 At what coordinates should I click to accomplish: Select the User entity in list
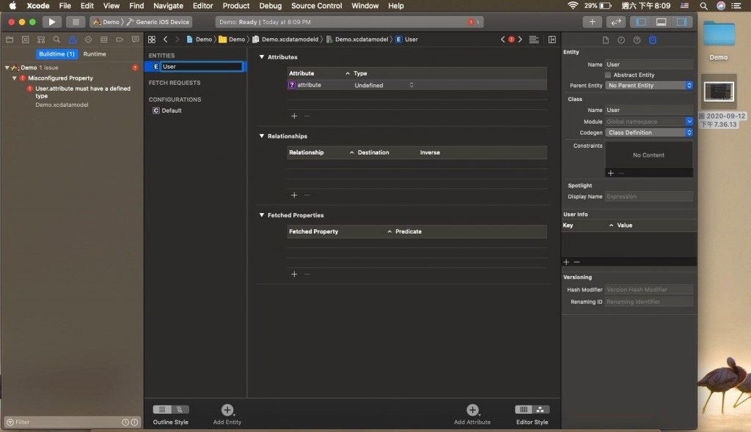tap(195, 67)
